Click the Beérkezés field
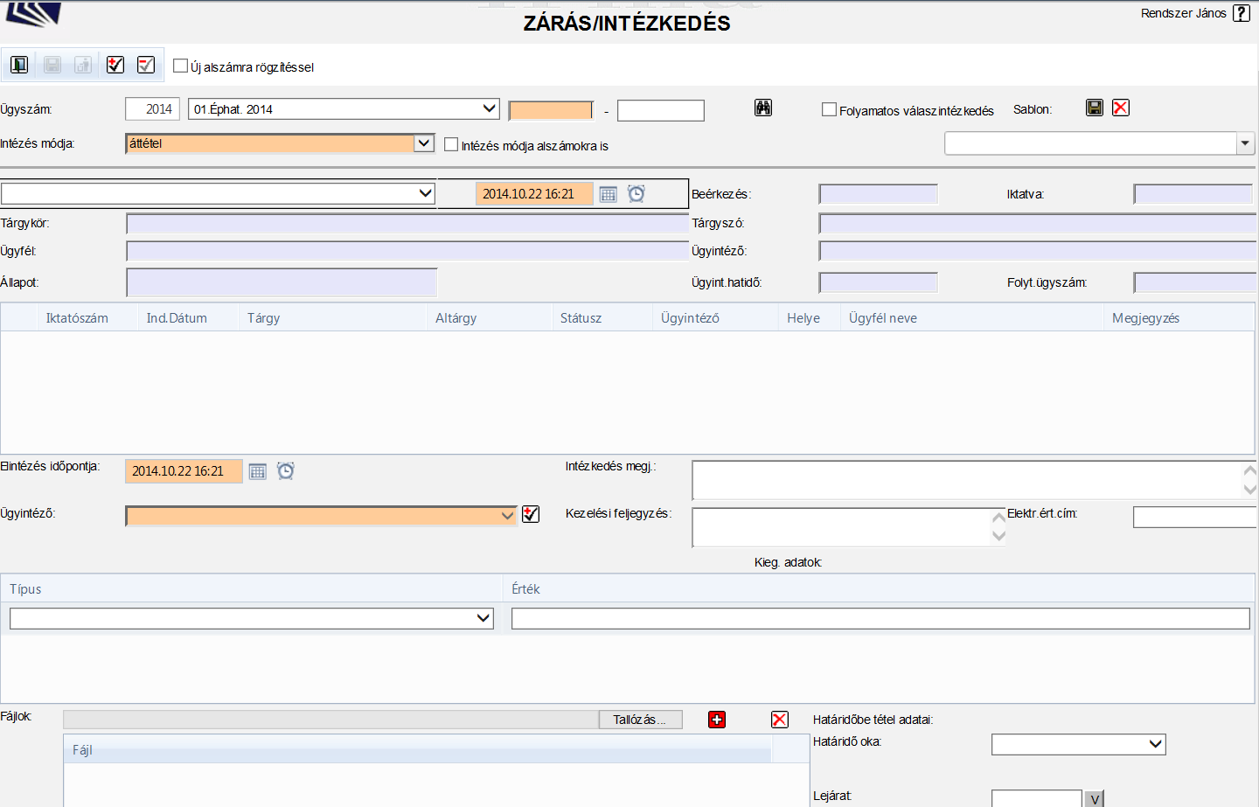1259x807 pixels. pos(878,194)
